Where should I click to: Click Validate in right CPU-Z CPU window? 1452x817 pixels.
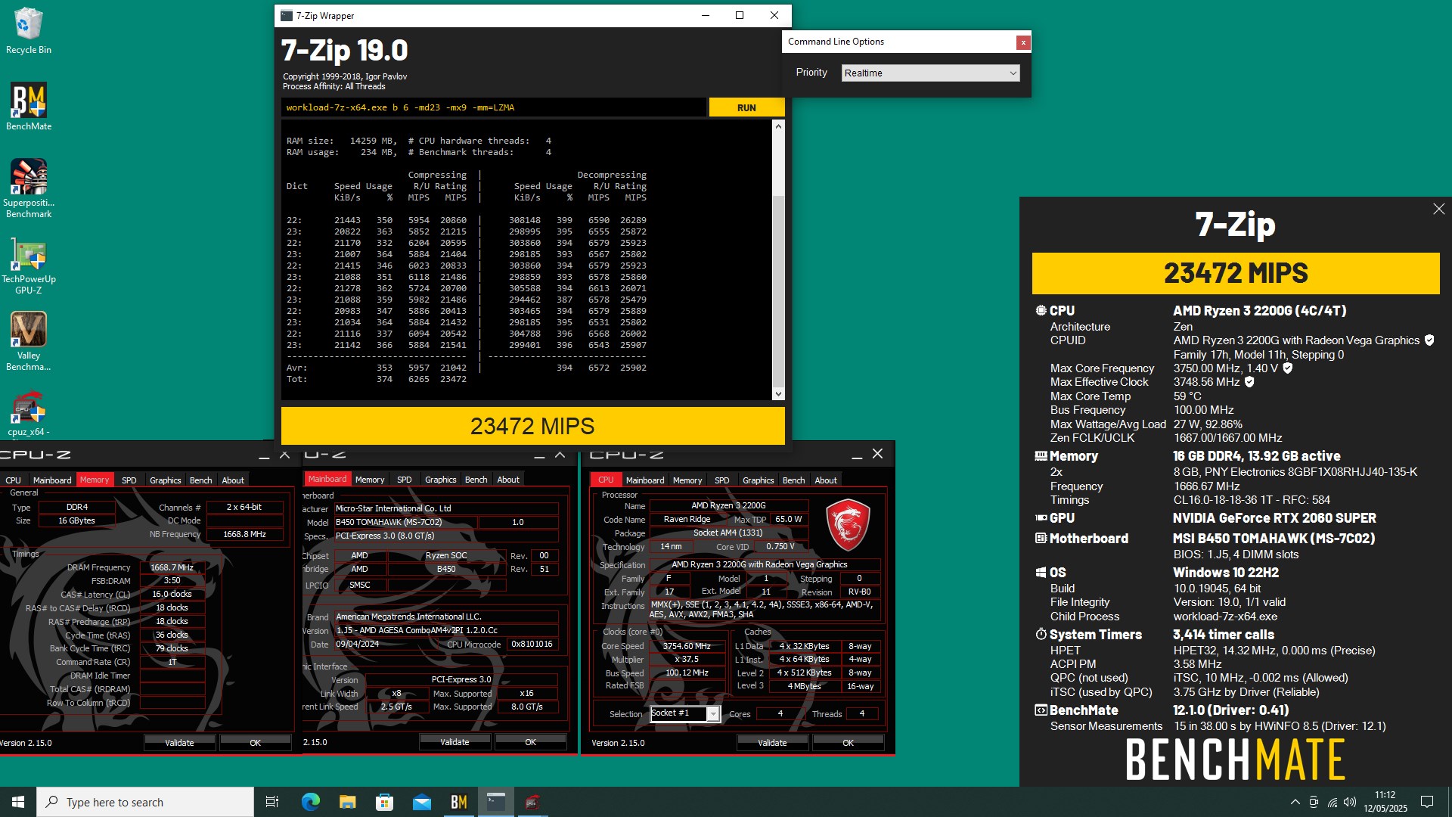[772, 743]
